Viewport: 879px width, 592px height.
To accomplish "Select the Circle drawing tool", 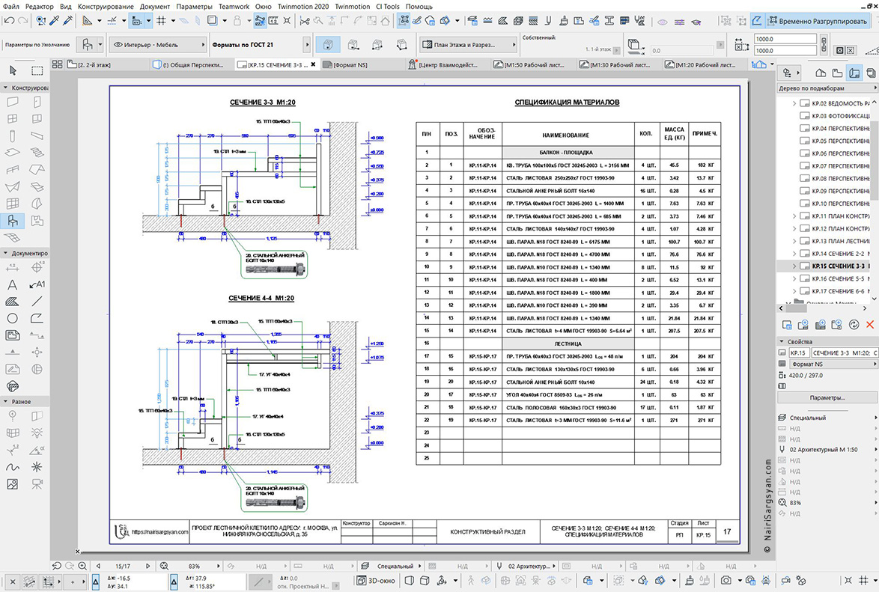I will point(12,318).
